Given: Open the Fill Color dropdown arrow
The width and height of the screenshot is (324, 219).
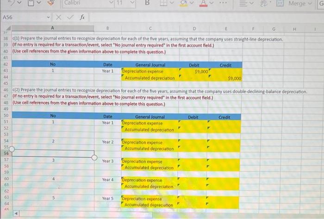Looking at the screenshot, I should pos(192,3).
